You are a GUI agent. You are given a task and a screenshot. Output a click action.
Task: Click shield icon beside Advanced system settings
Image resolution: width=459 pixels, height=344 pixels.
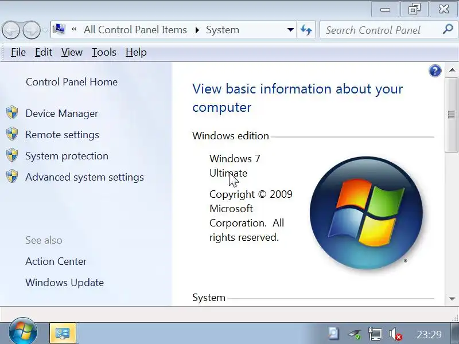pyautogui.click(x=12, y=177)
